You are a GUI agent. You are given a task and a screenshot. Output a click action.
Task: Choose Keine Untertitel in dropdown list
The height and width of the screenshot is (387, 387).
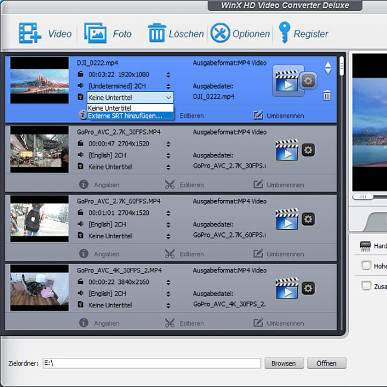[x=110, y=108]
